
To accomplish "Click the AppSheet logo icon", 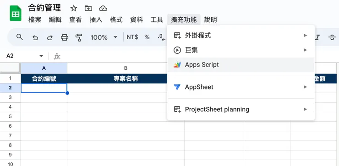I will 177,87.
